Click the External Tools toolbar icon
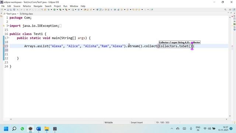The height and width of the screenshot is (133, 236). 66,10
